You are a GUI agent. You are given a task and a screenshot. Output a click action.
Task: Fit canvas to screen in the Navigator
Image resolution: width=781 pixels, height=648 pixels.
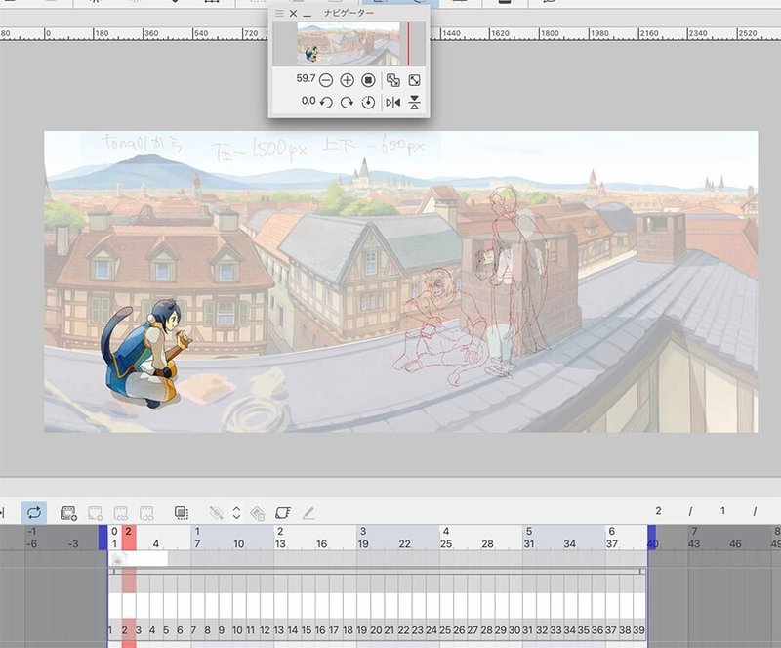tap(414, 80)
